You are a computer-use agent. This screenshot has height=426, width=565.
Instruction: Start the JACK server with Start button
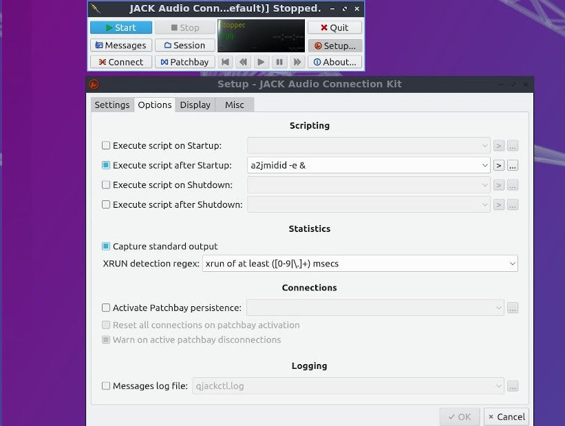pos(120,28)
